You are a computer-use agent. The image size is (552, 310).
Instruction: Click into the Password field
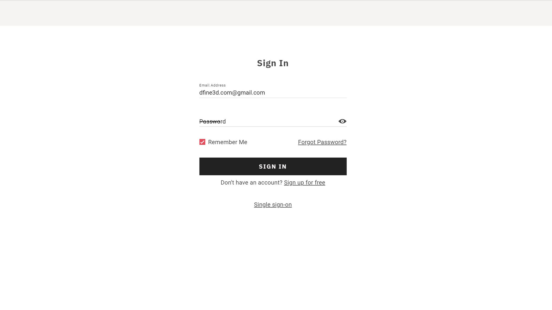pos(267,121)
